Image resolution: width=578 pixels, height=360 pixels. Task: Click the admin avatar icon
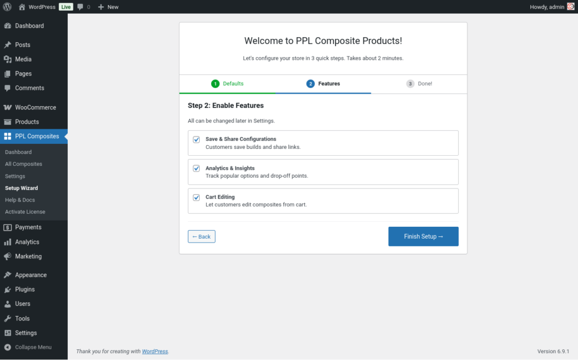pyautogui.click(x=571, y=7)
